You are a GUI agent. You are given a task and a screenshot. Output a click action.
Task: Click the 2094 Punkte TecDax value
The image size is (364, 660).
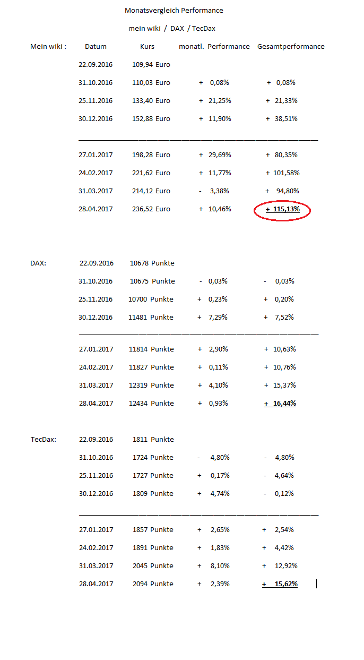153,584
